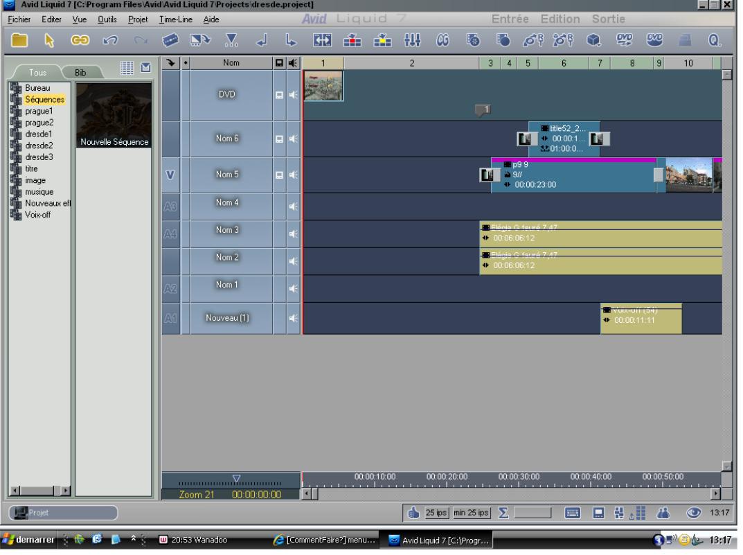Open the Fichier menu

(x=19, y=19)
